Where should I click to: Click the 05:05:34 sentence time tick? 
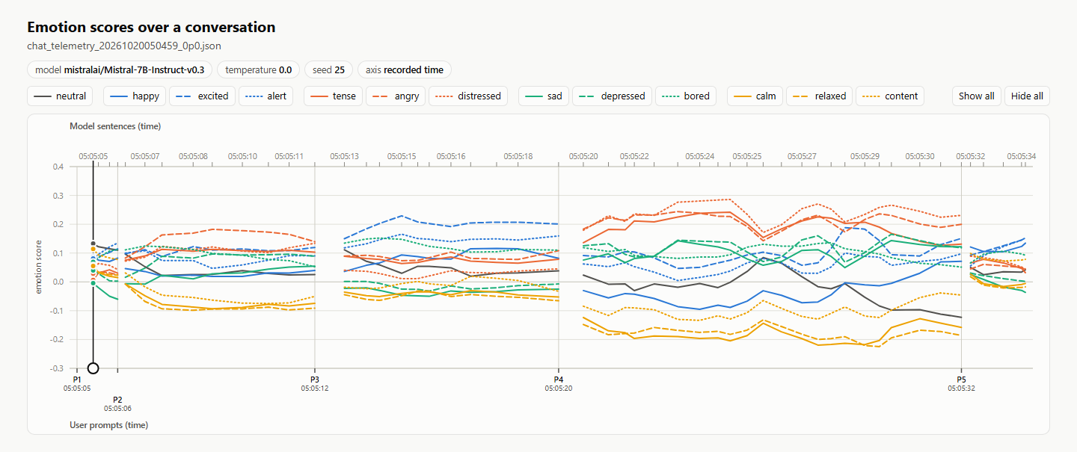1022,156
